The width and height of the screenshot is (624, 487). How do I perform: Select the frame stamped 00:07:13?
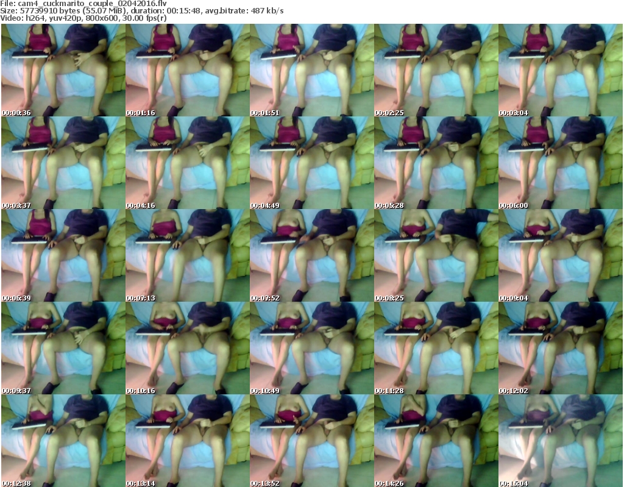coord(188,255)
